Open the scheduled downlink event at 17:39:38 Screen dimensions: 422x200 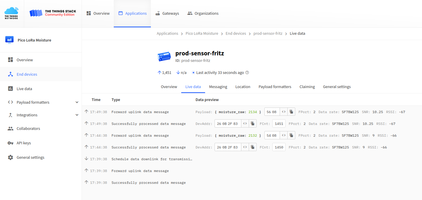(x=151, y=159)
